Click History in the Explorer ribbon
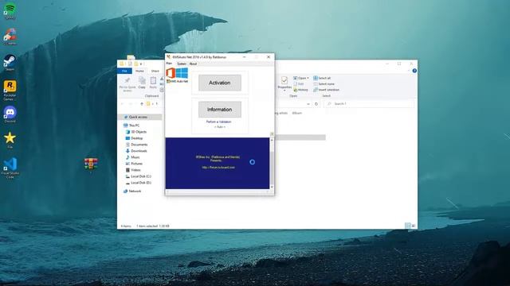 pyautogui.click(x=300, y=90)
